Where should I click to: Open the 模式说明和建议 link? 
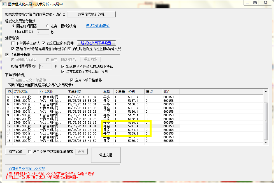click(x=97, y=26)
